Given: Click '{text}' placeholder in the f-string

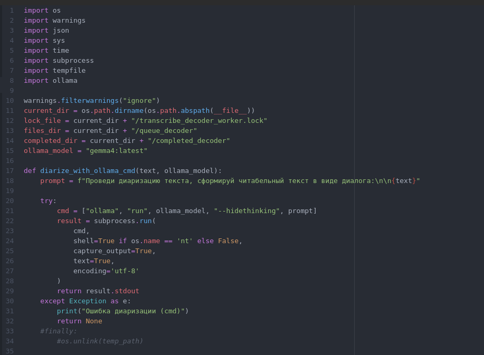Looking at the screenshot, I should click(404, 181).
